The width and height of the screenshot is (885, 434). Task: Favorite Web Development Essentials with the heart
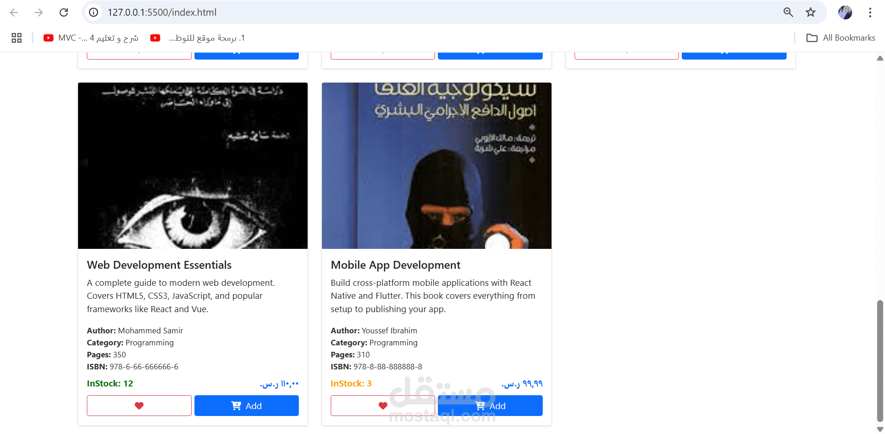tap(139, 405)
